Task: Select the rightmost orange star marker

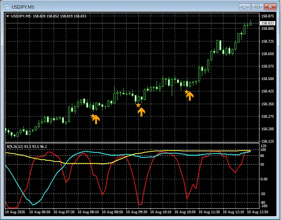Action: (x=186, y=92)
